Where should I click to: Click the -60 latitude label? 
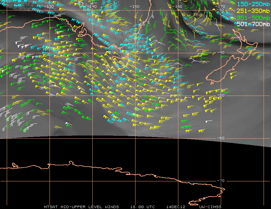(x=221, y=138)
